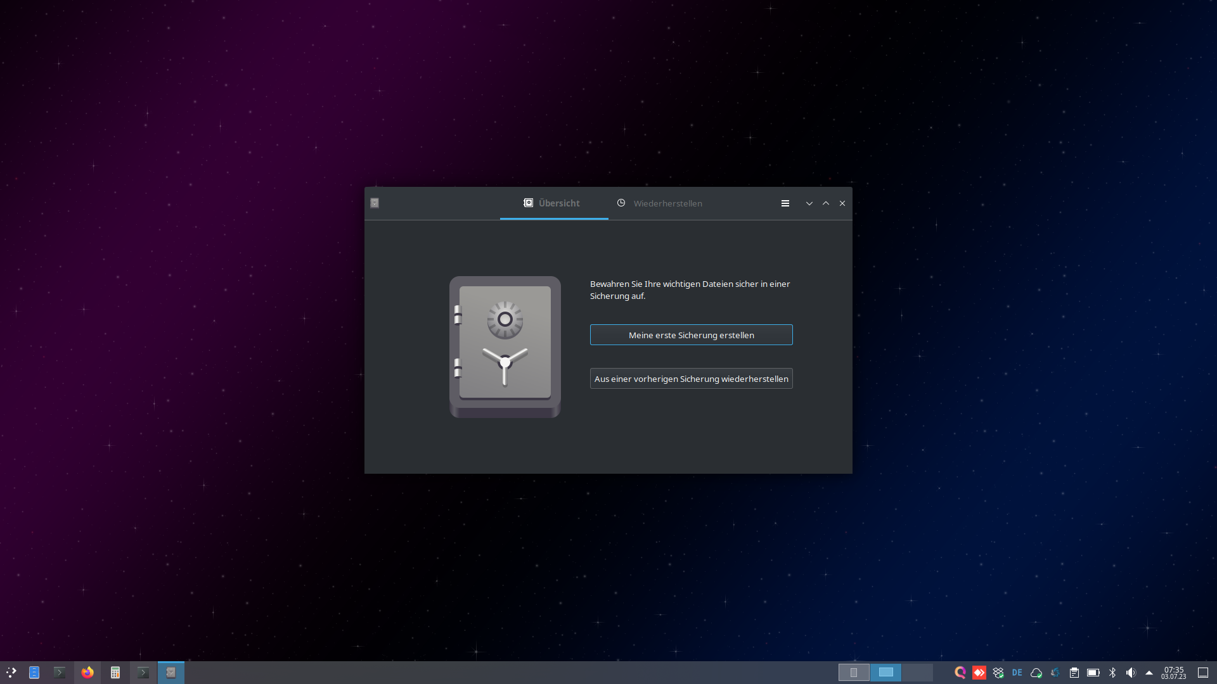
Task: Click the large safe illustration
Action: tap(505, 346)
